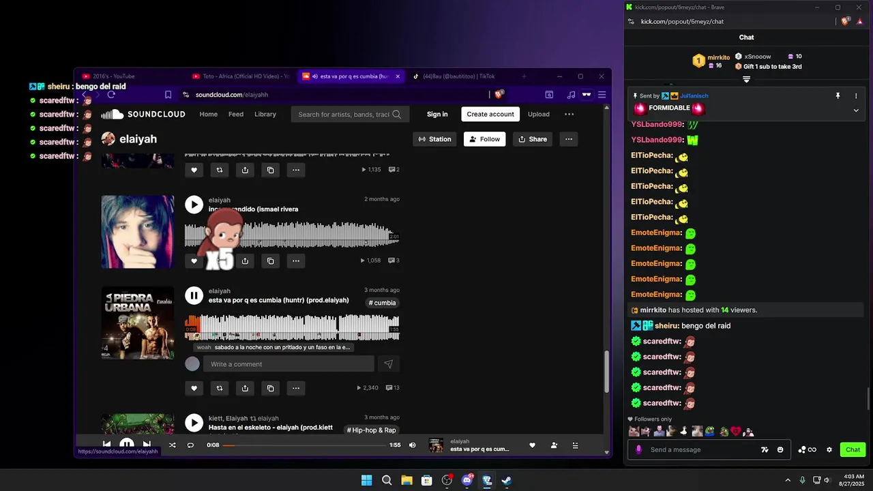Unpin the pinned chat message
The width and height of the screenshot is (873, 491).
tap(838, 96)
